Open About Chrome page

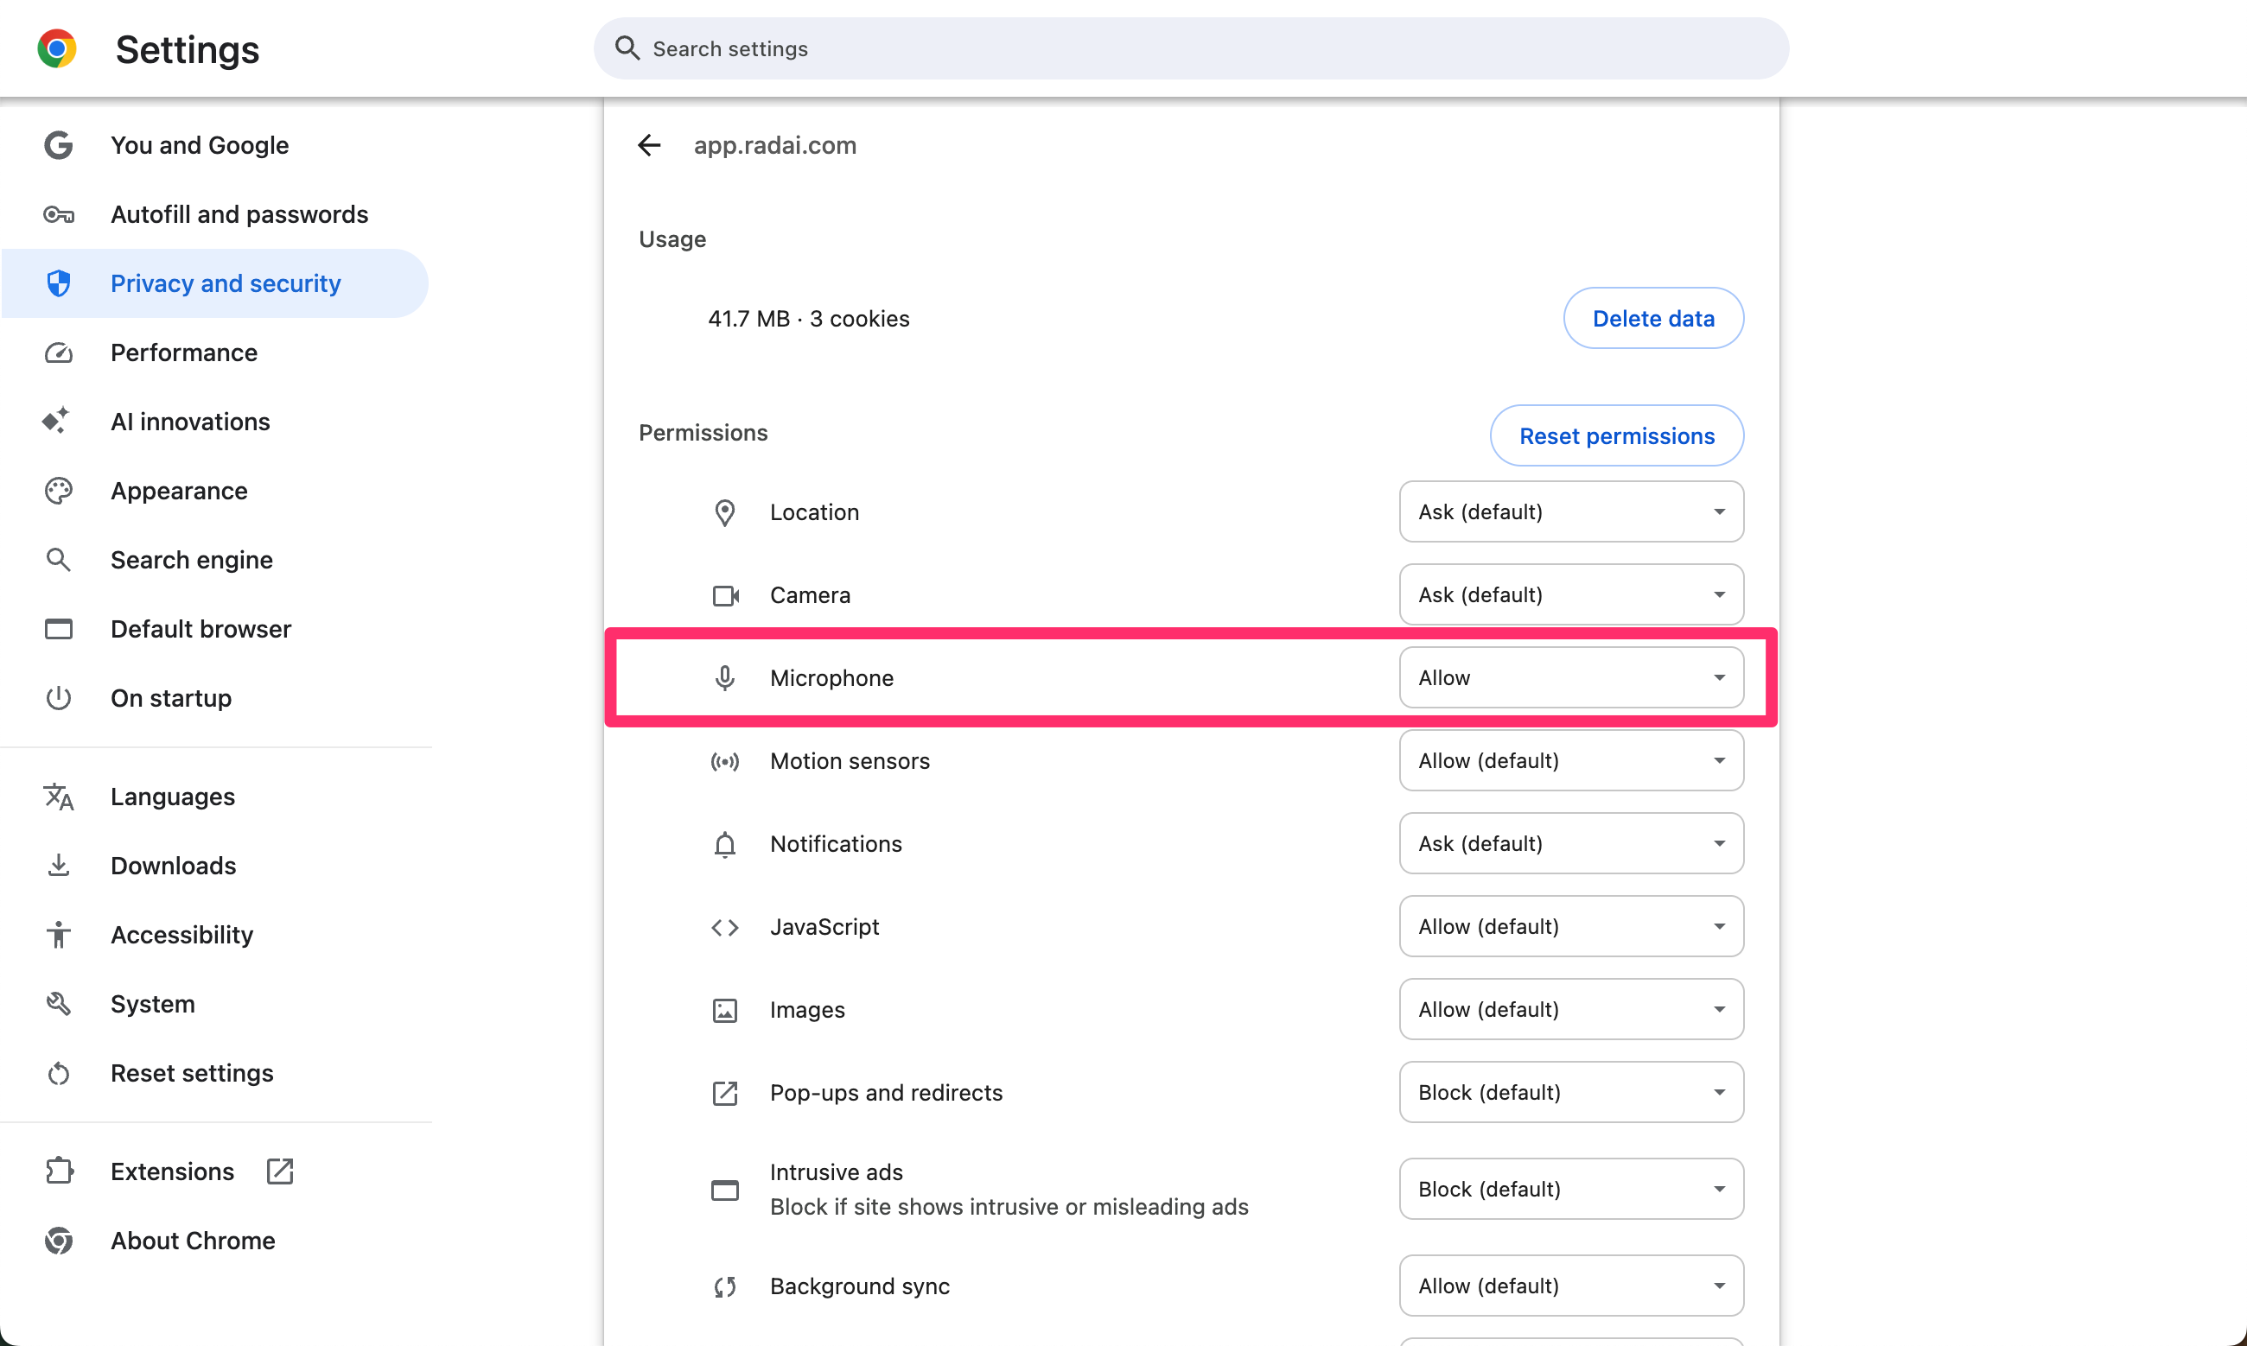(x=215, y=1240)
